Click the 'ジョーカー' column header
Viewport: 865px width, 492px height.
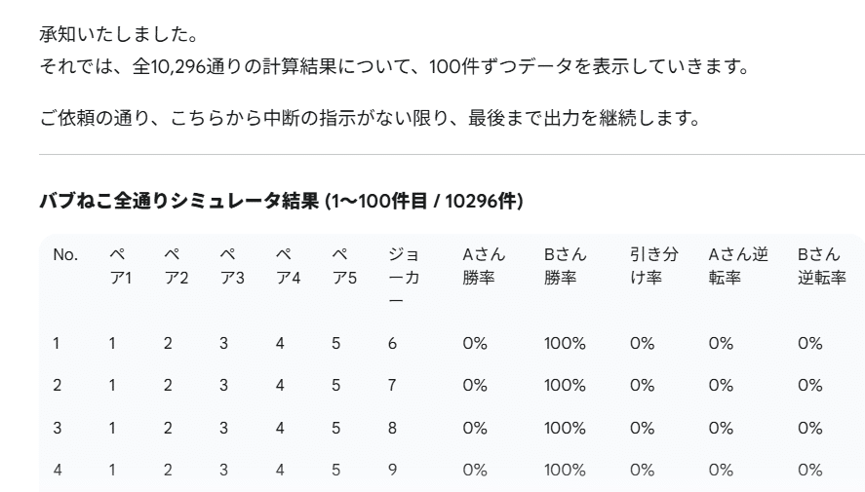tap(404, 277)
